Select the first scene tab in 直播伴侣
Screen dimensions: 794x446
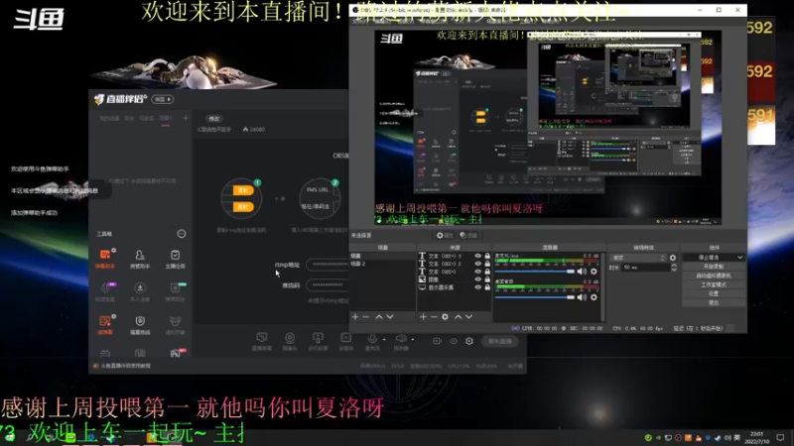[x=109, y=118]
